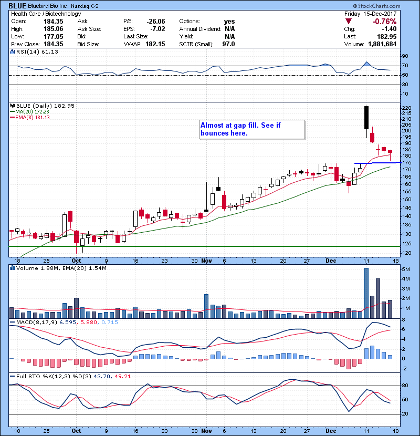Click the BLUE (Daily) 182.95 chart title
The width and height of the screenshot is (420, 436).
point(45,106)
